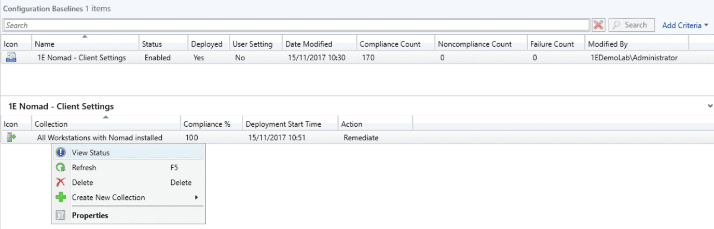714x229 pixels.
Task: Sort by the Compliance Count column header
Action: click(x=395, y=44)
